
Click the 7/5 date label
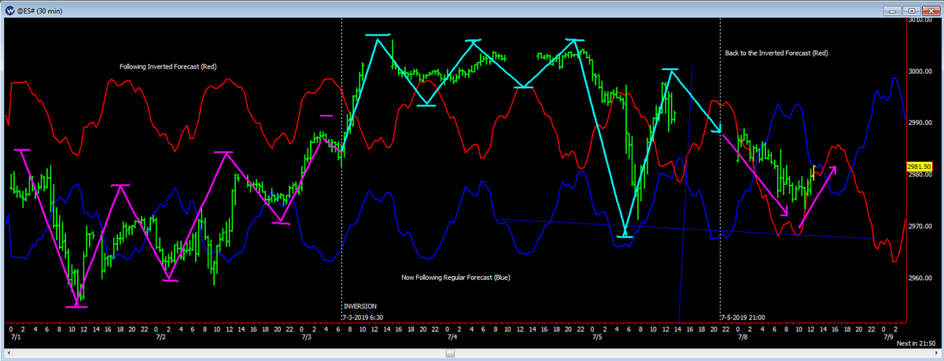597,337
